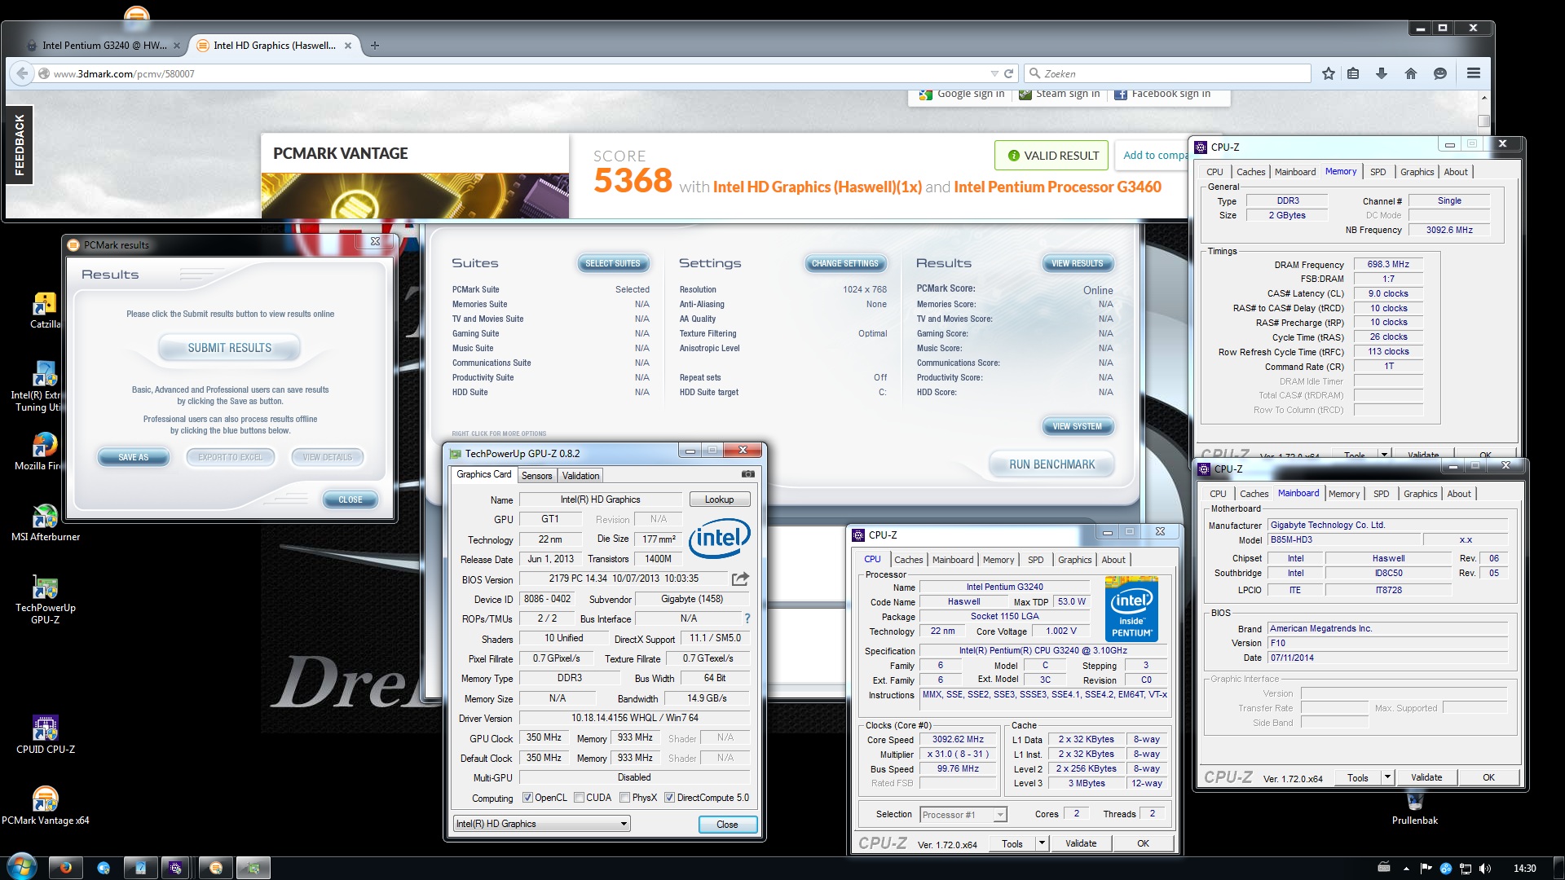Click the Google sign in link
This screenshot has height=880, width=1565.
962,94
